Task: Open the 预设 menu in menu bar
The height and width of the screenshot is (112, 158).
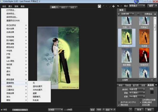Action: click(4, 6)
